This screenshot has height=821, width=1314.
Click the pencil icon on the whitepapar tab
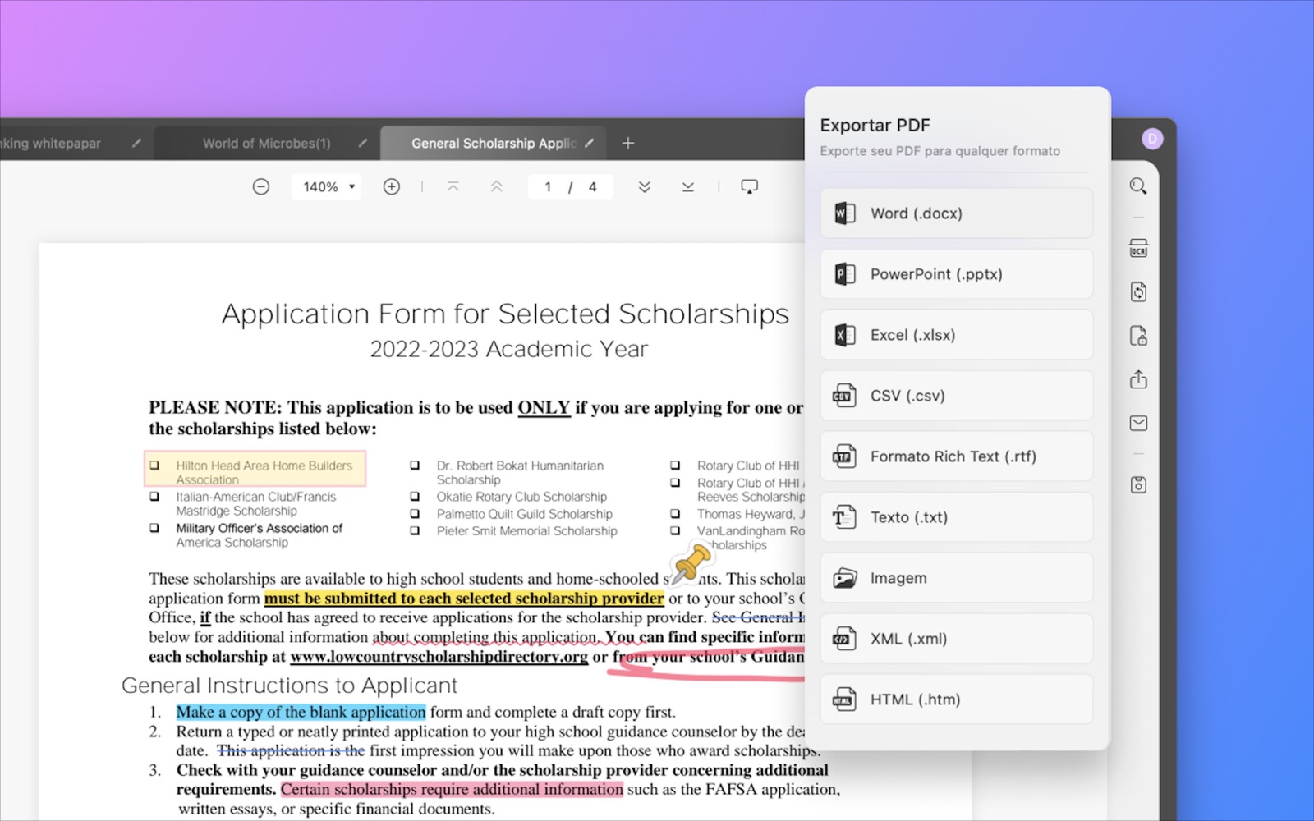pyautogui.click(x=136, y=143)
